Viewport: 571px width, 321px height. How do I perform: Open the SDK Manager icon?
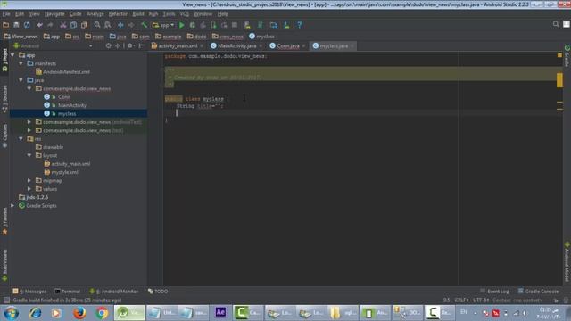(286, 25)
